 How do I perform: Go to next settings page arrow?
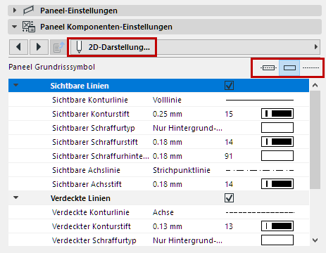(x=39, y=47)
